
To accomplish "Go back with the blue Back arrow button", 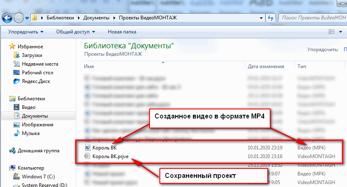I will pos(7,18).
